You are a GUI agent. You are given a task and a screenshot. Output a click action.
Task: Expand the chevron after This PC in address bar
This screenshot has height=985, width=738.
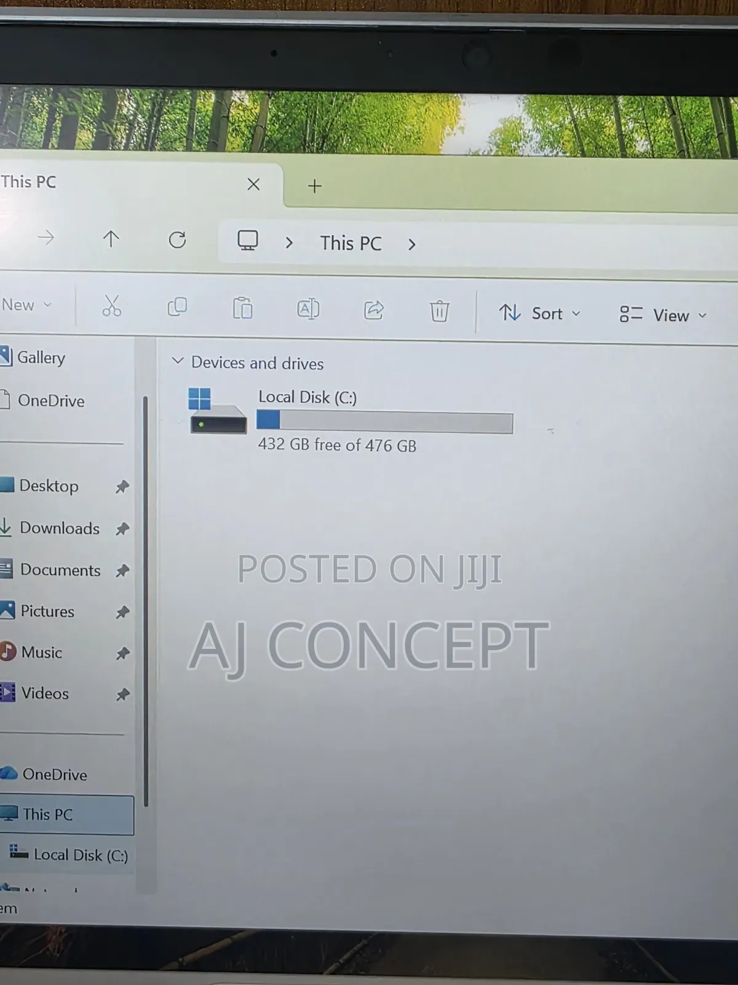[x=412, y=245]
